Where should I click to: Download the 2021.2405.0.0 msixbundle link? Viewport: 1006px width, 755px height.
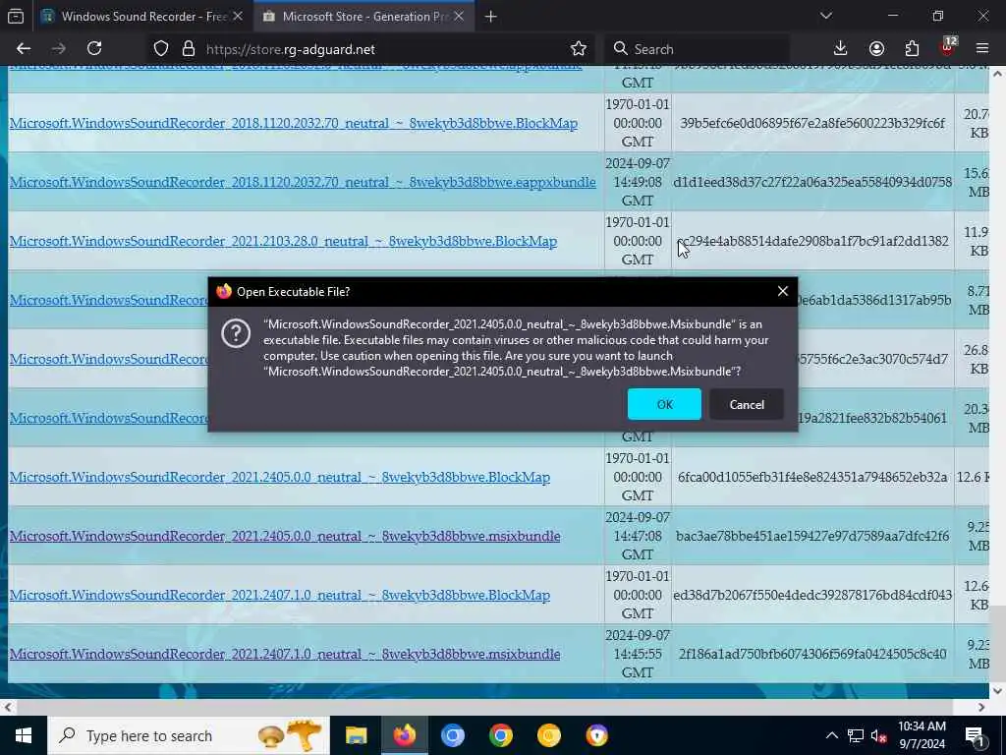coord(285,536)
